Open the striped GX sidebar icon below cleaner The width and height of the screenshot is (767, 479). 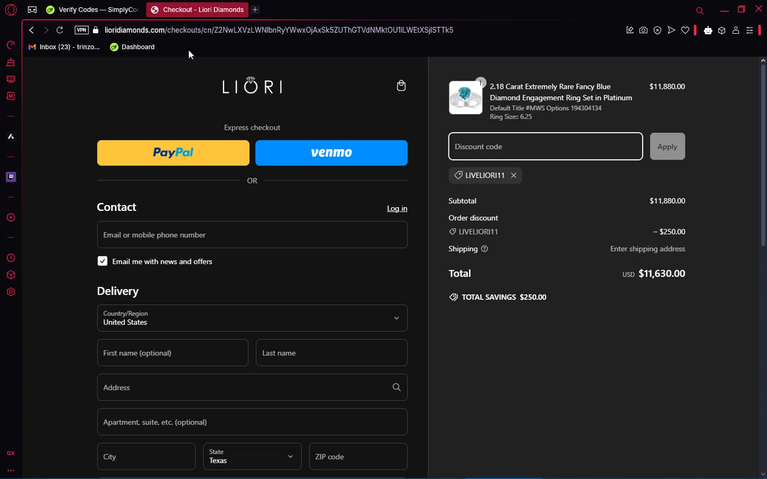pyautogui.click(x=11, y=79)
